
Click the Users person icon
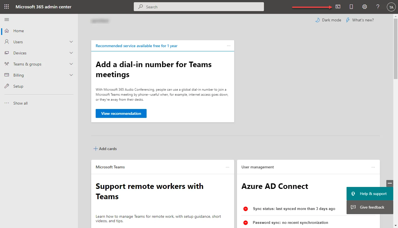coord(7,42)
